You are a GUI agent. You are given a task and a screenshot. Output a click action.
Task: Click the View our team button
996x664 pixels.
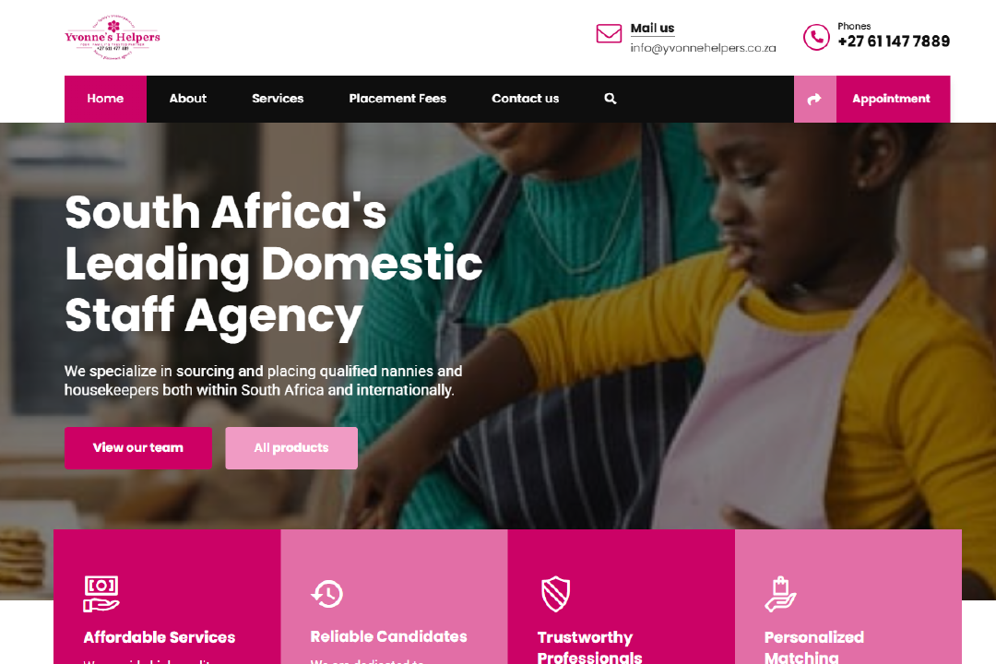pos(137,448)
